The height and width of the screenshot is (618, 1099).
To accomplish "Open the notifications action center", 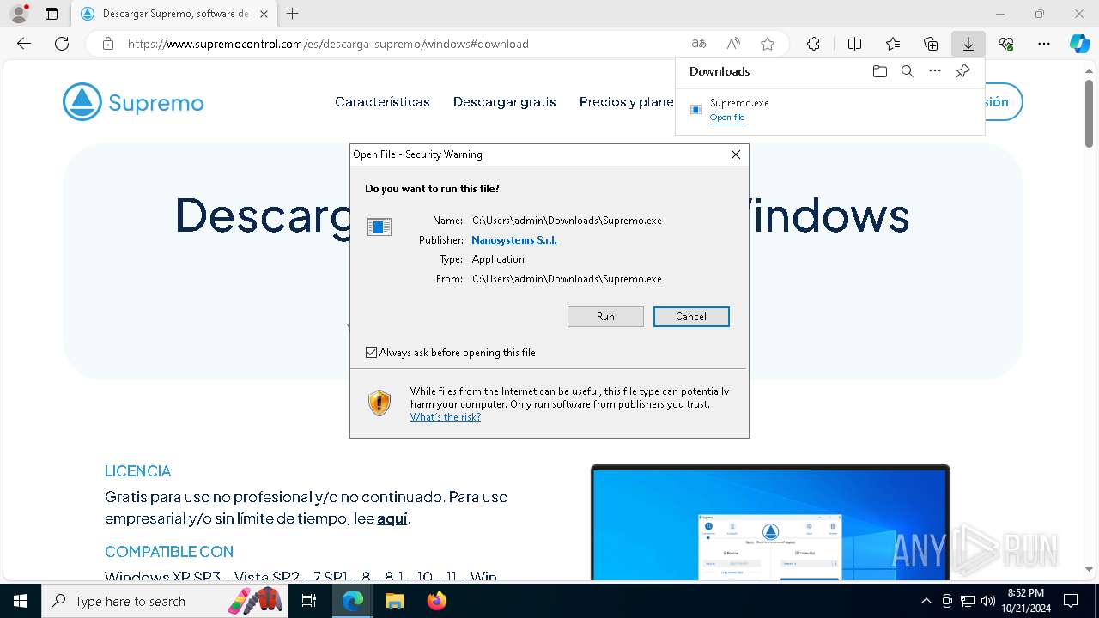I will tap(1071, 601).
